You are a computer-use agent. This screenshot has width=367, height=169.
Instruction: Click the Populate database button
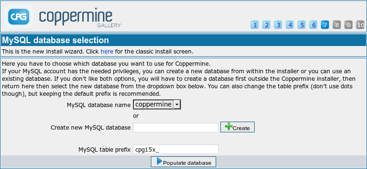pyautogui.click(x=183, y=162)
